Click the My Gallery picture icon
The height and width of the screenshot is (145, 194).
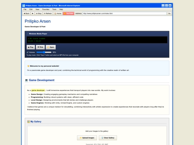tap(28, 122)
